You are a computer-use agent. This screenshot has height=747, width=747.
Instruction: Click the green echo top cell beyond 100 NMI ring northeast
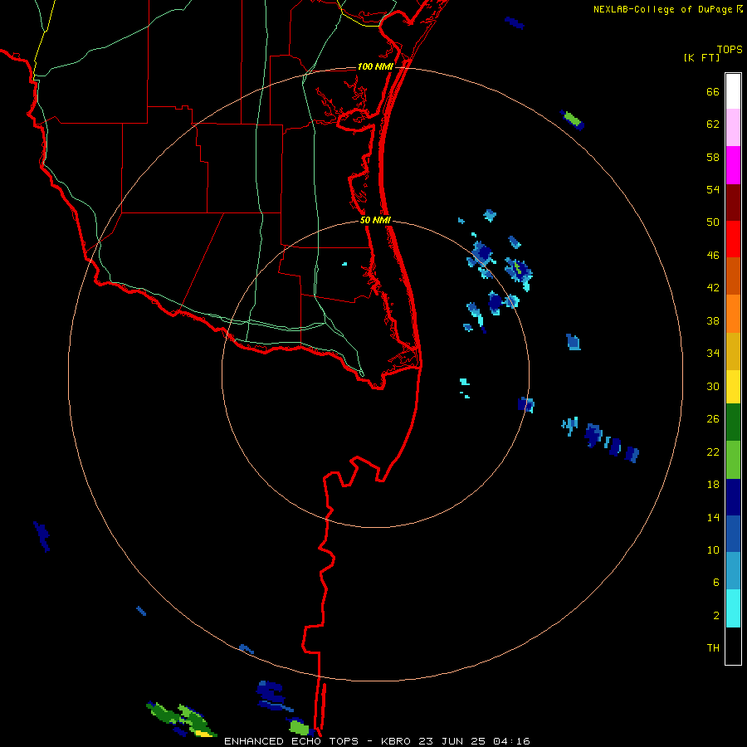pos(573,120)
